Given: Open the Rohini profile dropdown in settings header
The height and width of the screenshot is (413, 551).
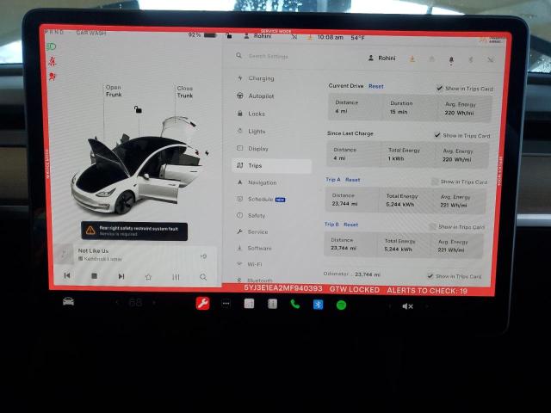Looking at the screenshot, I should pos(381,59).
